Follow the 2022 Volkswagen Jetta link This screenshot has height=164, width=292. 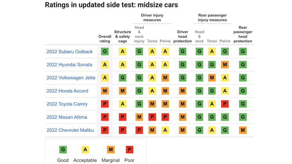[x=71, y=78]
